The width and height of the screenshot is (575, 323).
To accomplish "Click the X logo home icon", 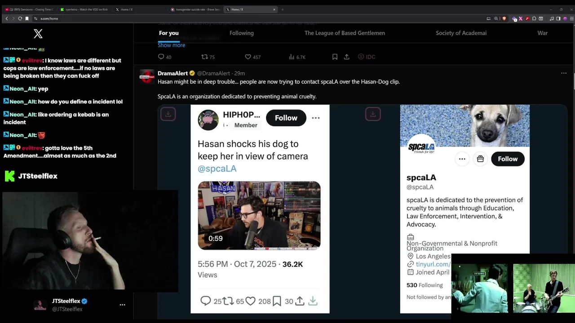I will [x=38, y=33].
